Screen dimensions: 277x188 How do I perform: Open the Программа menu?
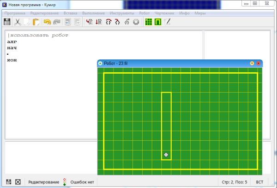(15, 13)
